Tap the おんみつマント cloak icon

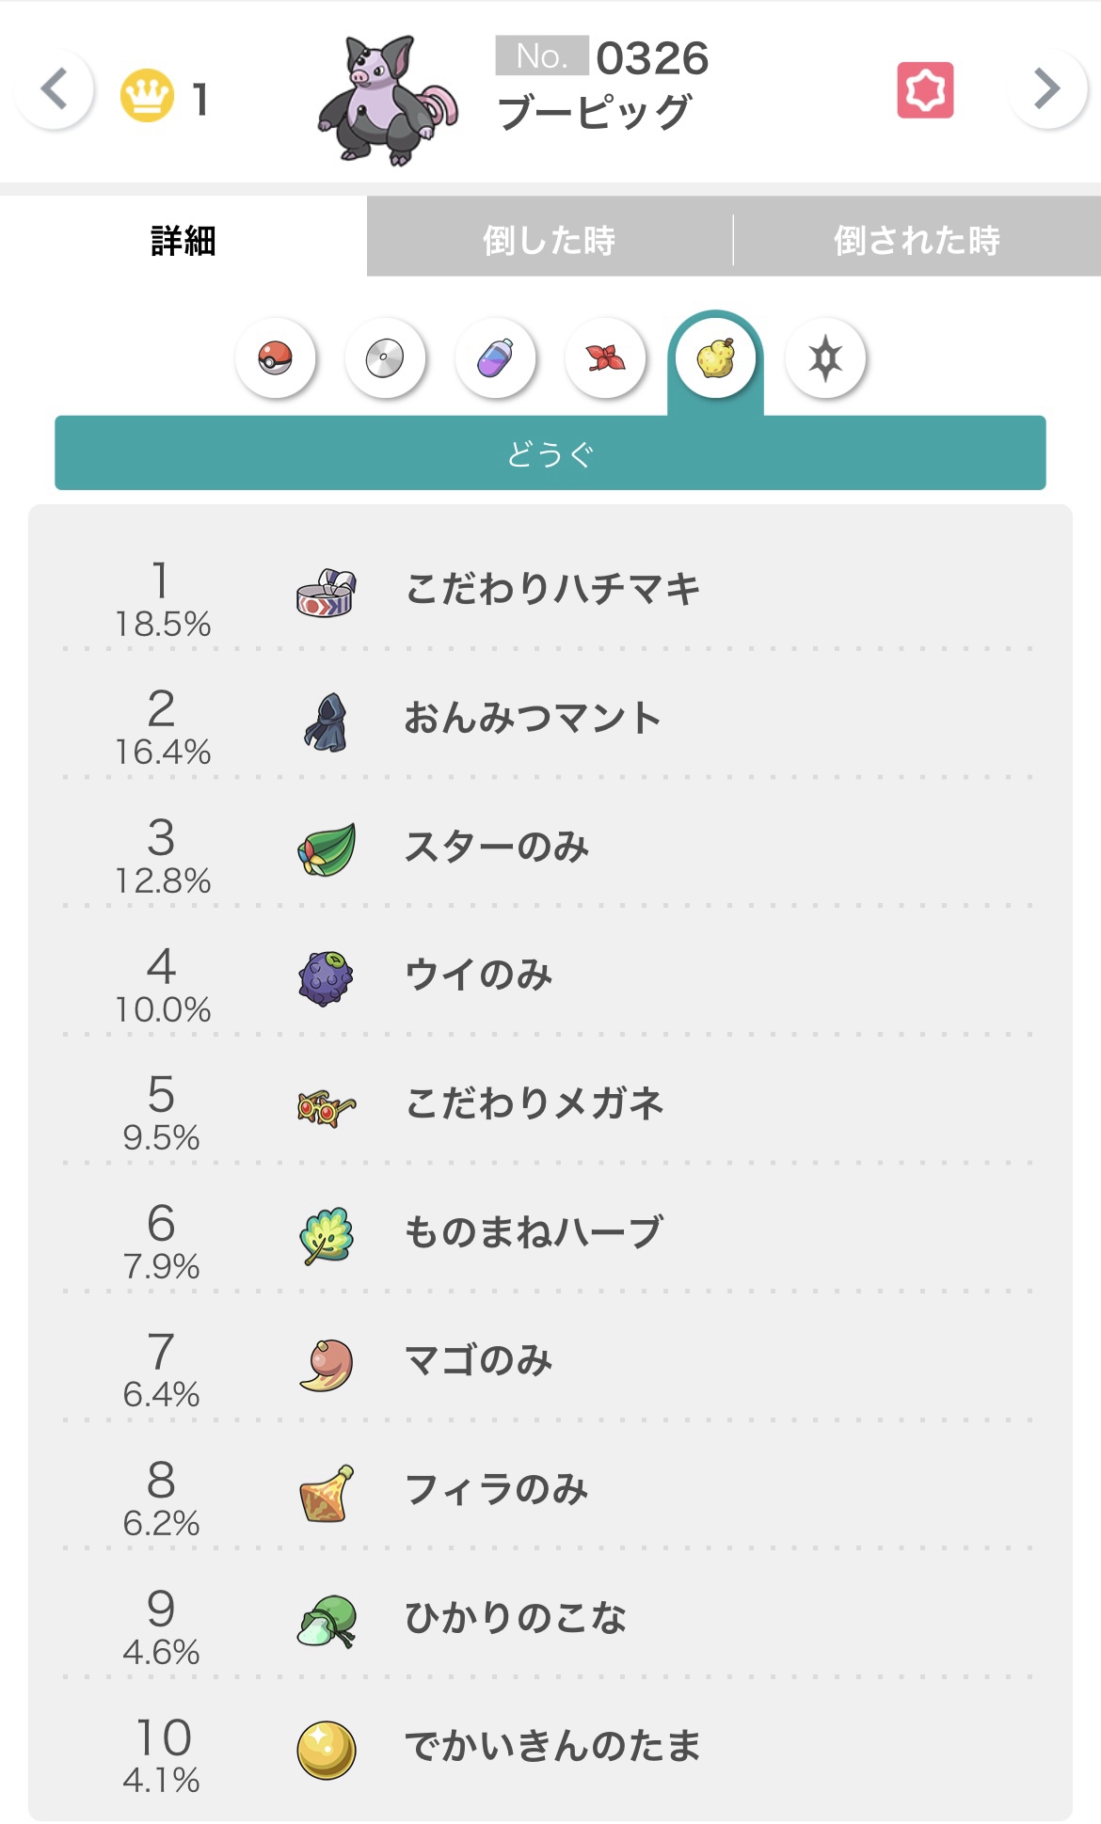click(x=327, y=722)
